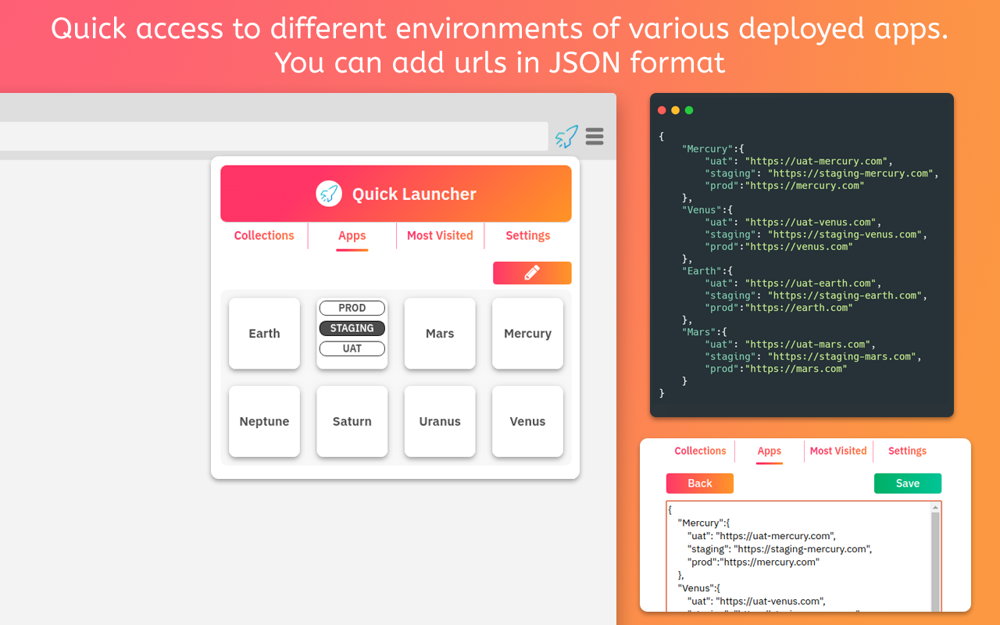
Task: Switch to the Collections tab in launcher
Action: pos(264,235)
